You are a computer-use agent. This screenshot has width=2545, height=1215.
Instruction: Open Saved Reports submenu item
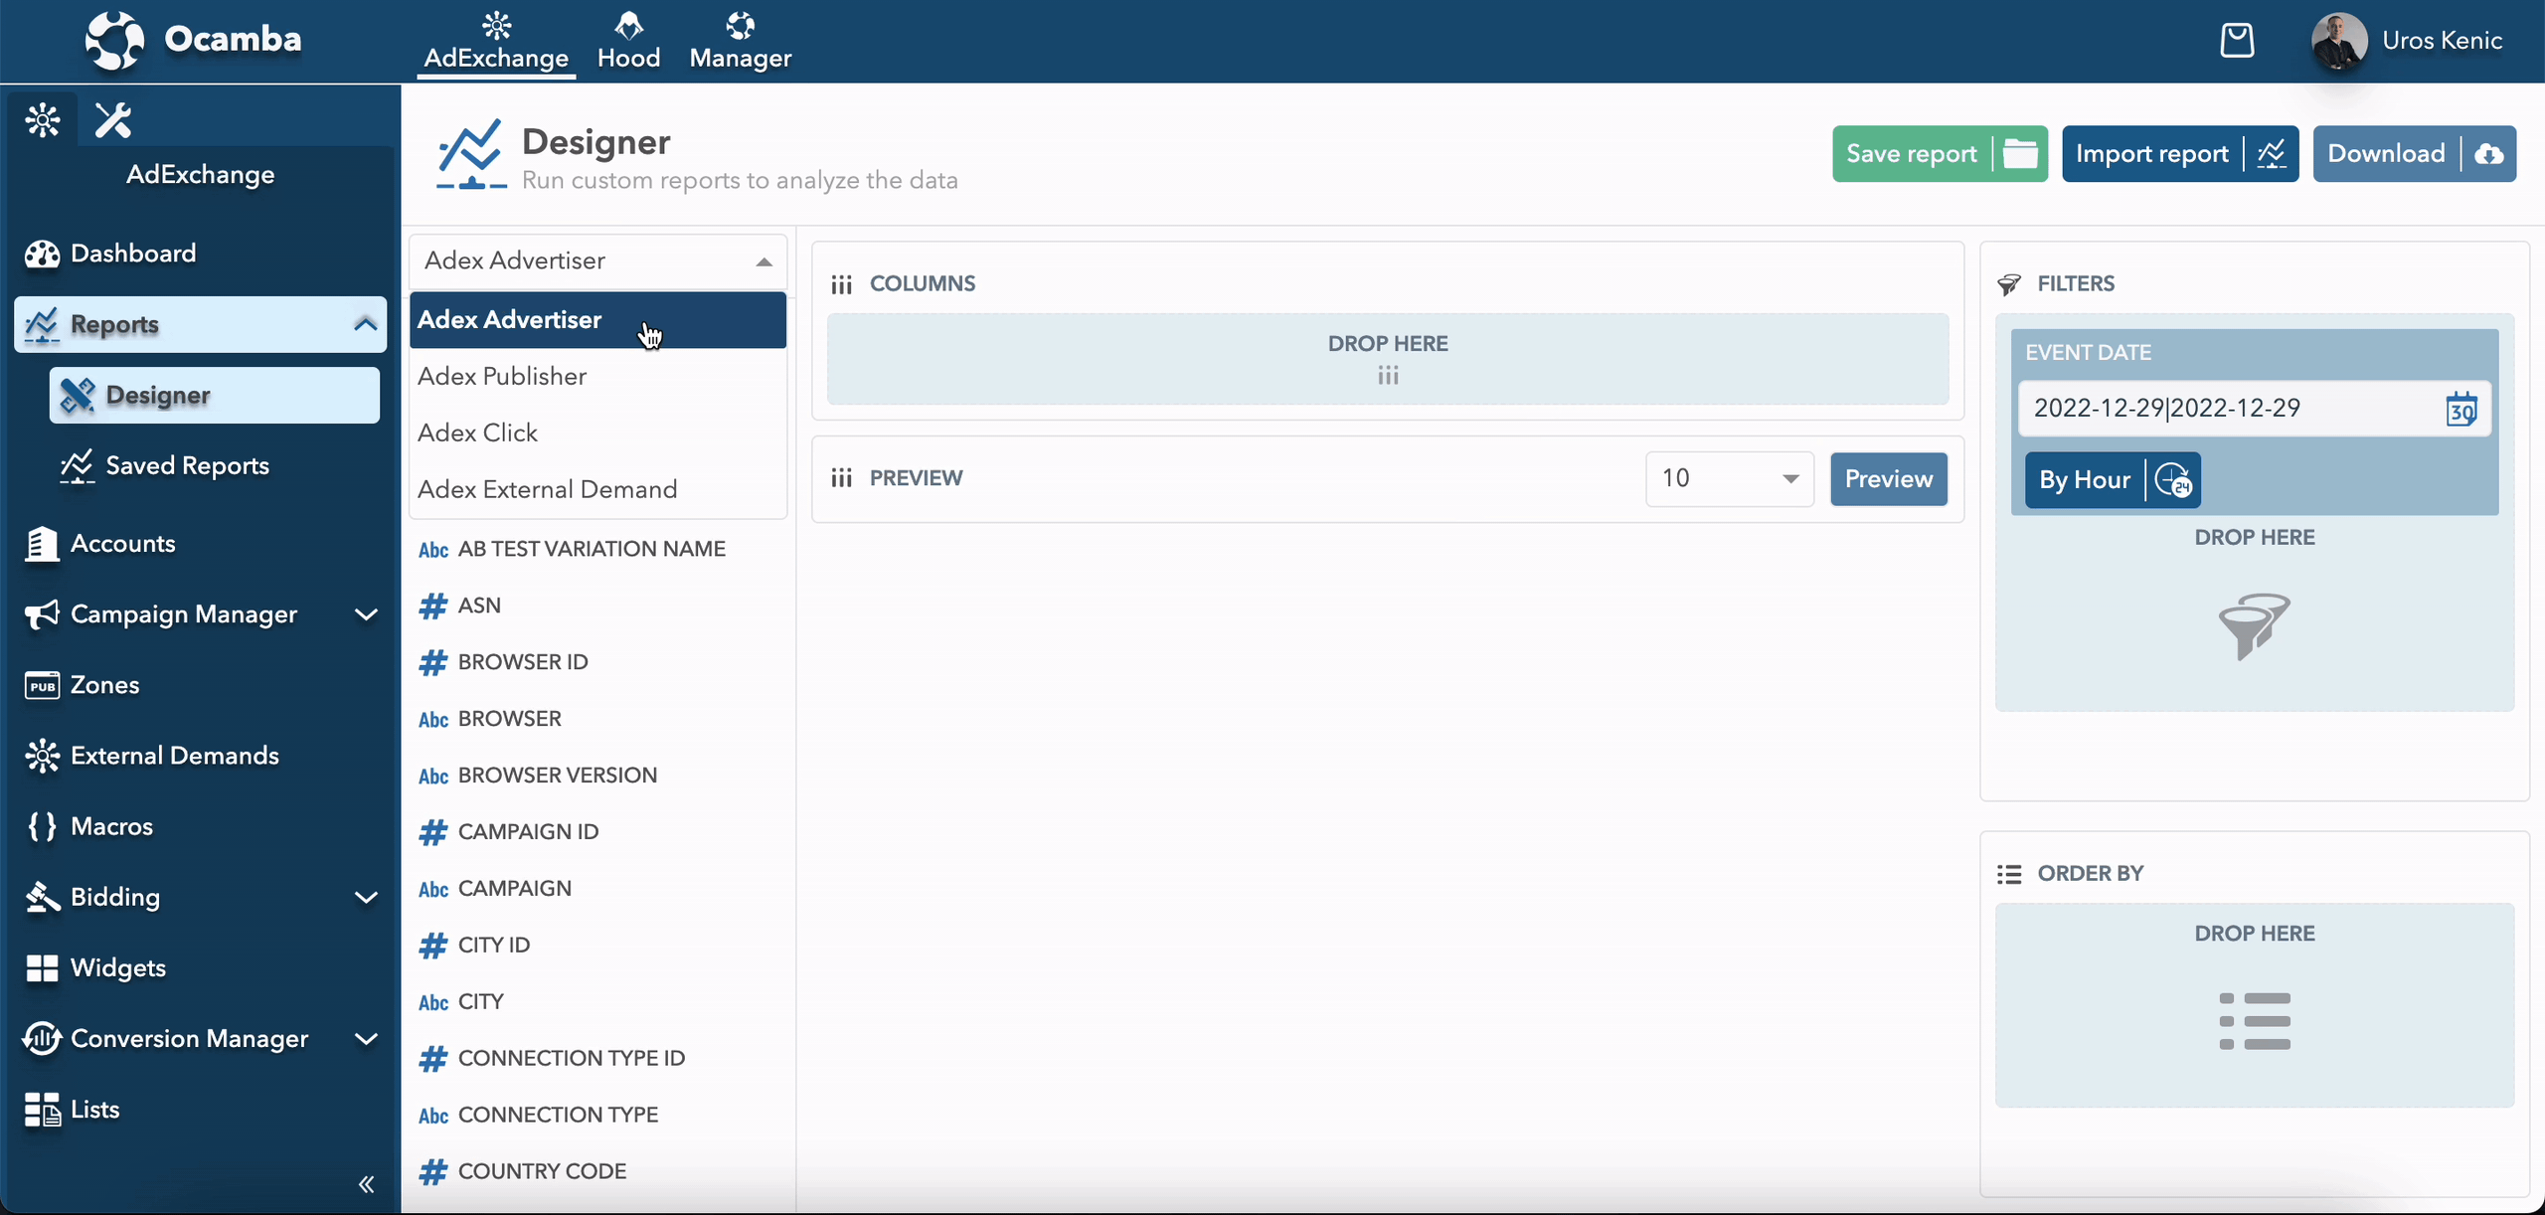point(215,466)
